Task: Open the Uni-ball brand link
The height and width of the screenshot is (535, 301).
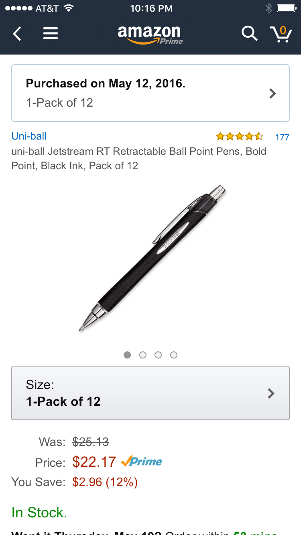Action: [x=29, y=136]
